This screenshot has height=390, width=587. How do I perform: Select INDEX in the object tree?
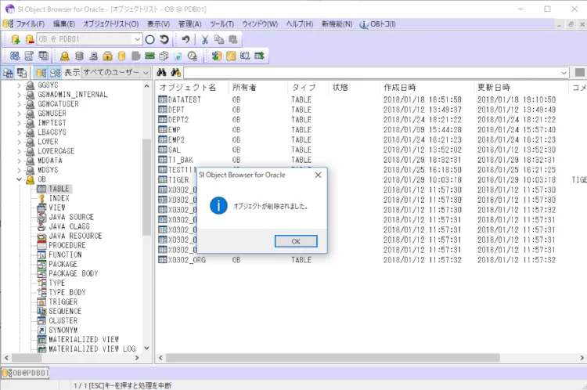59,198
